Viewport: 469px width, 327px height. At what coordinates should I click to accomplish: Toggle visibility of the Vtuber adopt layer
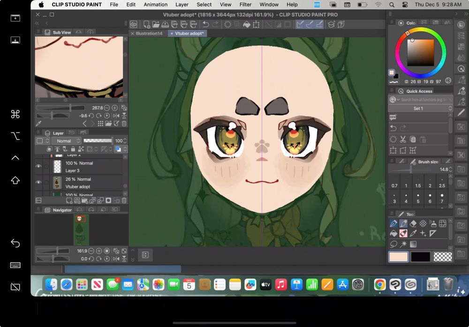point(38,182)
